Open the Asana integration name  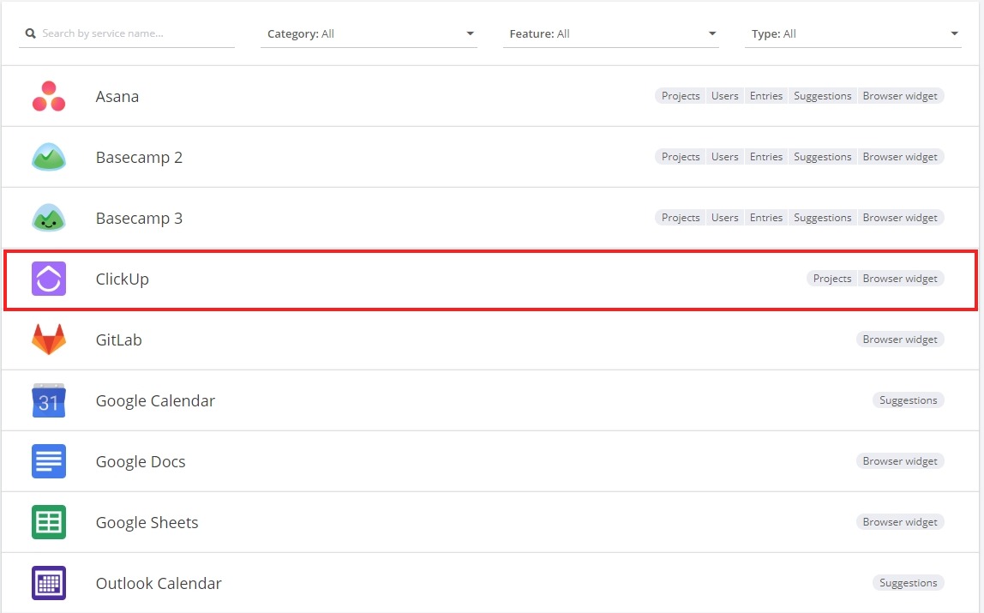tap(117, 97)
